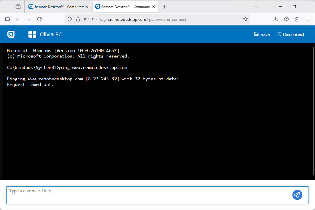
Task: Click the Remote Desktop logo icon in header
Action: [x=11, y=34]
